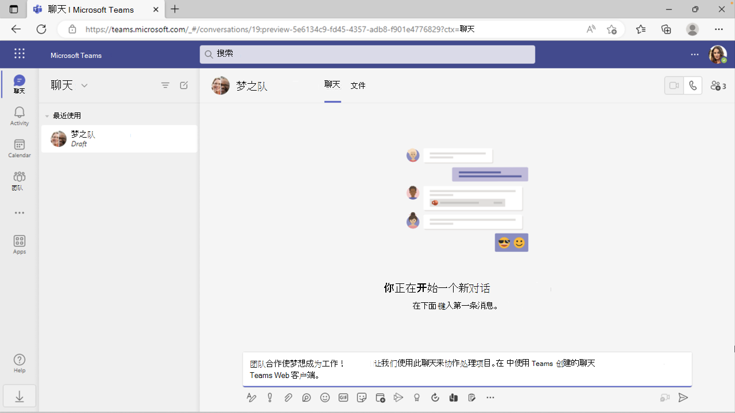Screen dimensions: 735x413
Task: Click the download desktop app icon
Action: (x=20, y=396)
